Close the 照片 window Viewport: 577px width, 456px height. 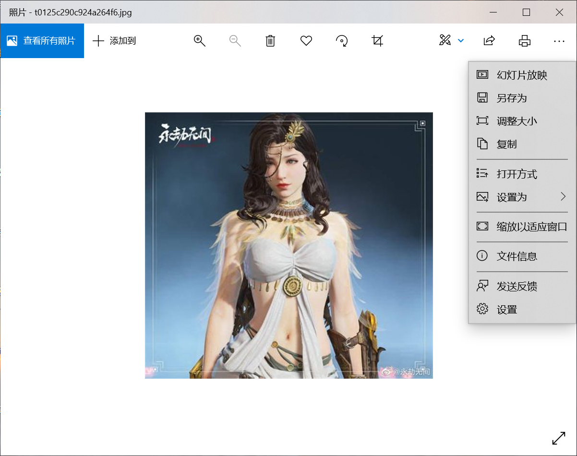559,12
